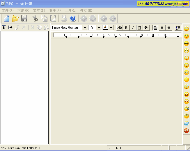
Task: Open the font color dropdown arrow
Action: pos(111,28)
